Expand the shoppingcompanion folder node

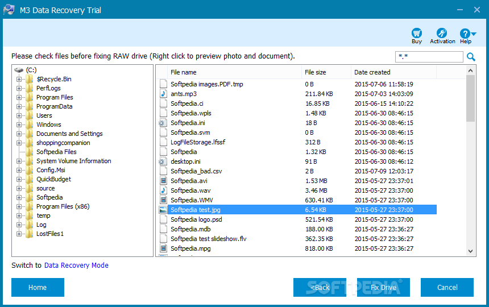pos(19,143)
